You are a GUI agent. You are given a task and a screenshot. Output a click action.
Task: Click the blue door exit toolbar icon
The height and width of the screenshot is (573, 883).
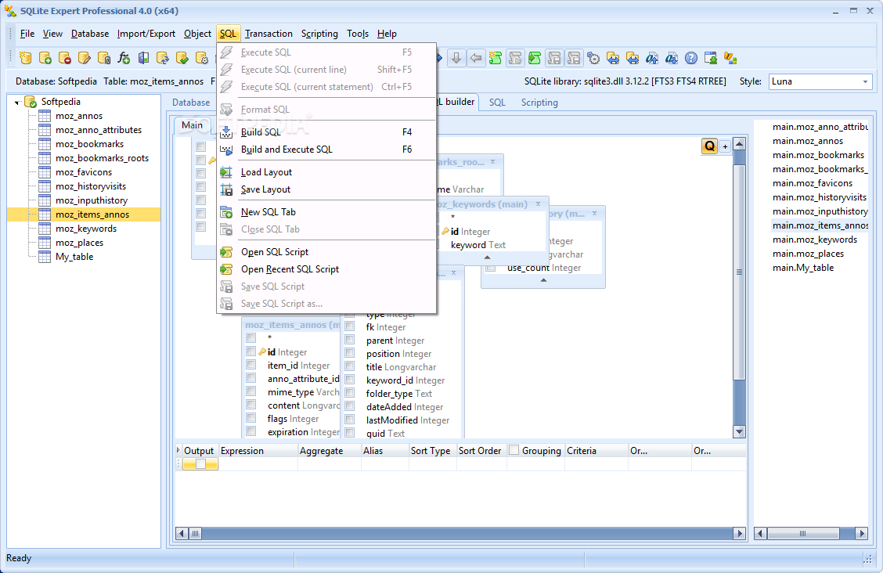click(143, 58)
